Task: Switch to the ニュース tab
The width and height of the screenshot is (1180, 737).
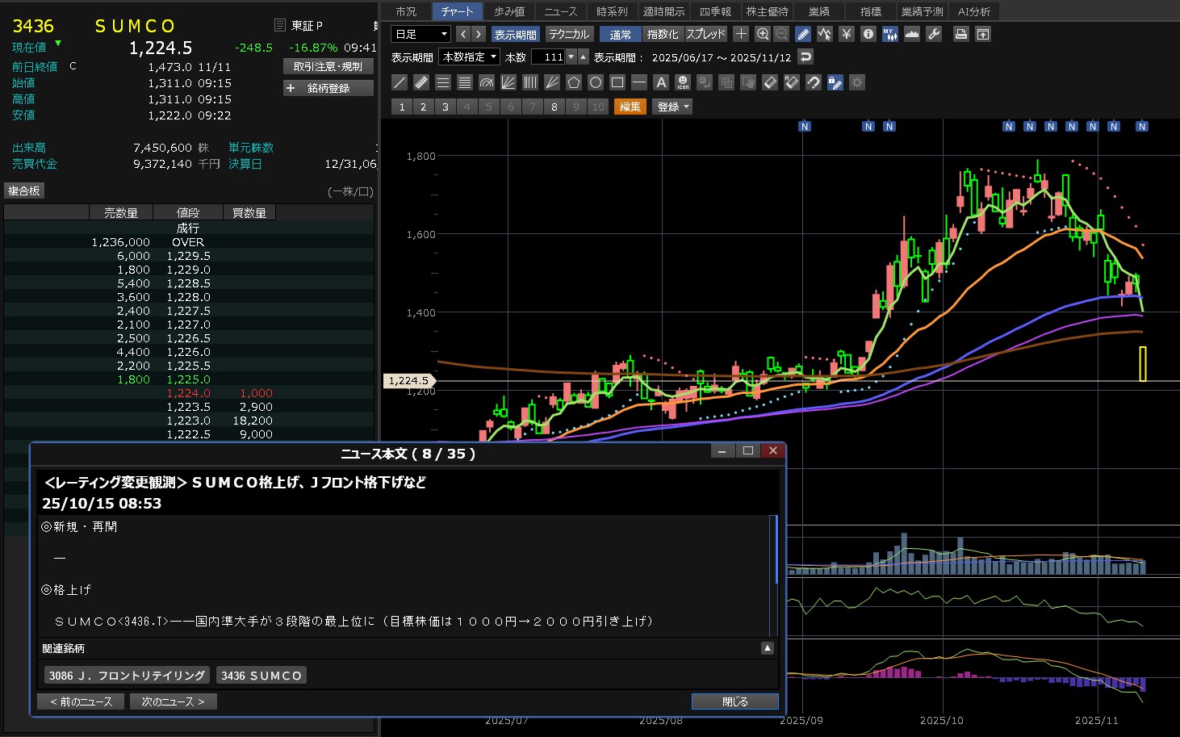Action: (x=560, y=11)
